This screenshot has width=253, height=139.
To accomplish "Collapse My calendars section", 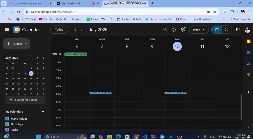I will pyautogui.click(x=43, y=112).
